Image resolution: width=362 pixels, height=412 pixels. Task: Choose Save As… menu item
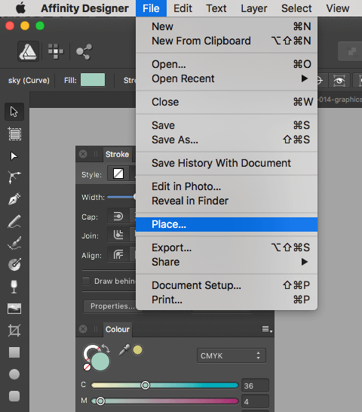pos(226,140)
